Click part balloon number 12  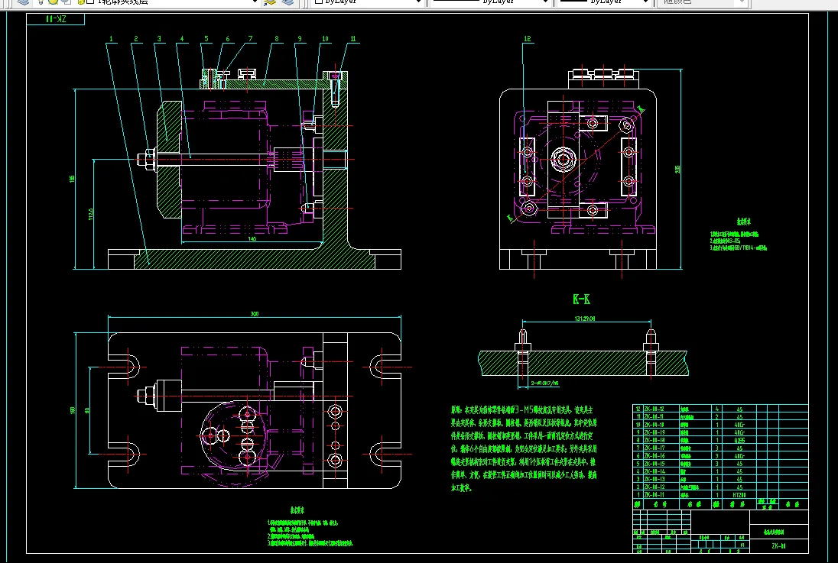(527, 37)
